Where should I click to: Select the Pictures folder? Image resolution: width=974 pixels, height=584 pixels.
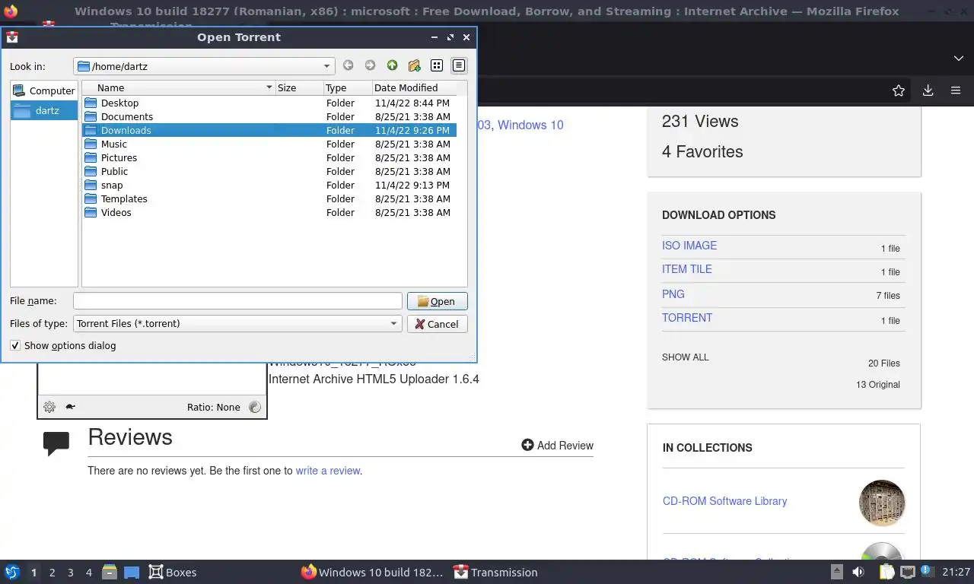click(x=269, y=157)
